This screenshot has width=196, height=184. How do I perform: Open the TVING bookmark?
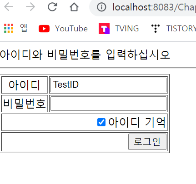119,29
